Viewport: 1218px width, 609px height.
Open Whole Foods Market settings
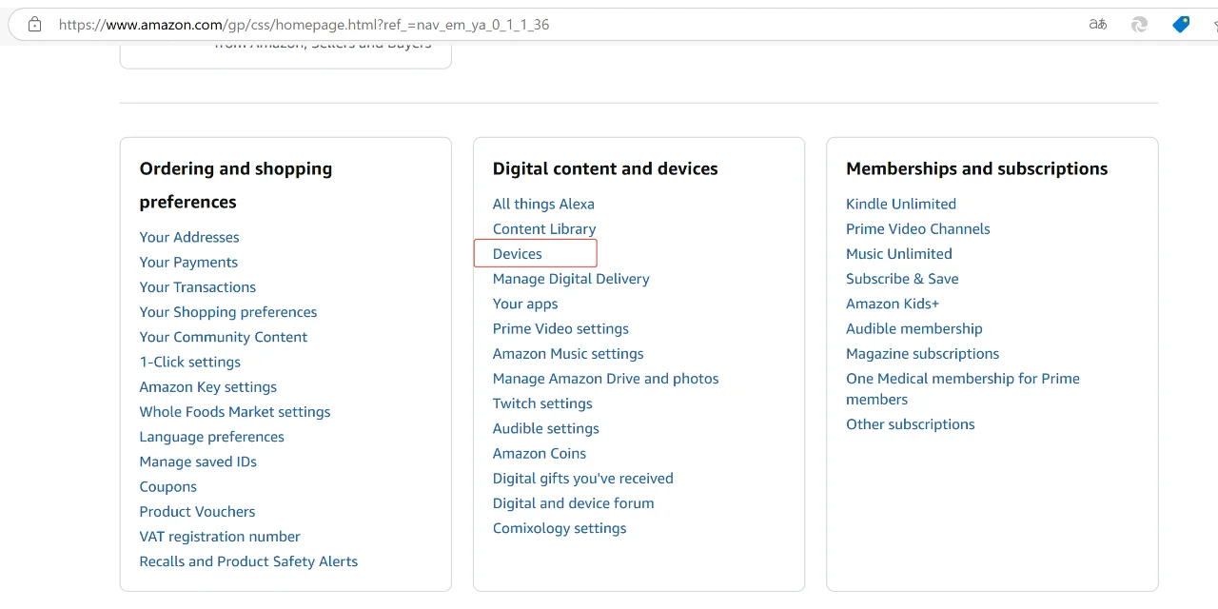coord(235,411)
